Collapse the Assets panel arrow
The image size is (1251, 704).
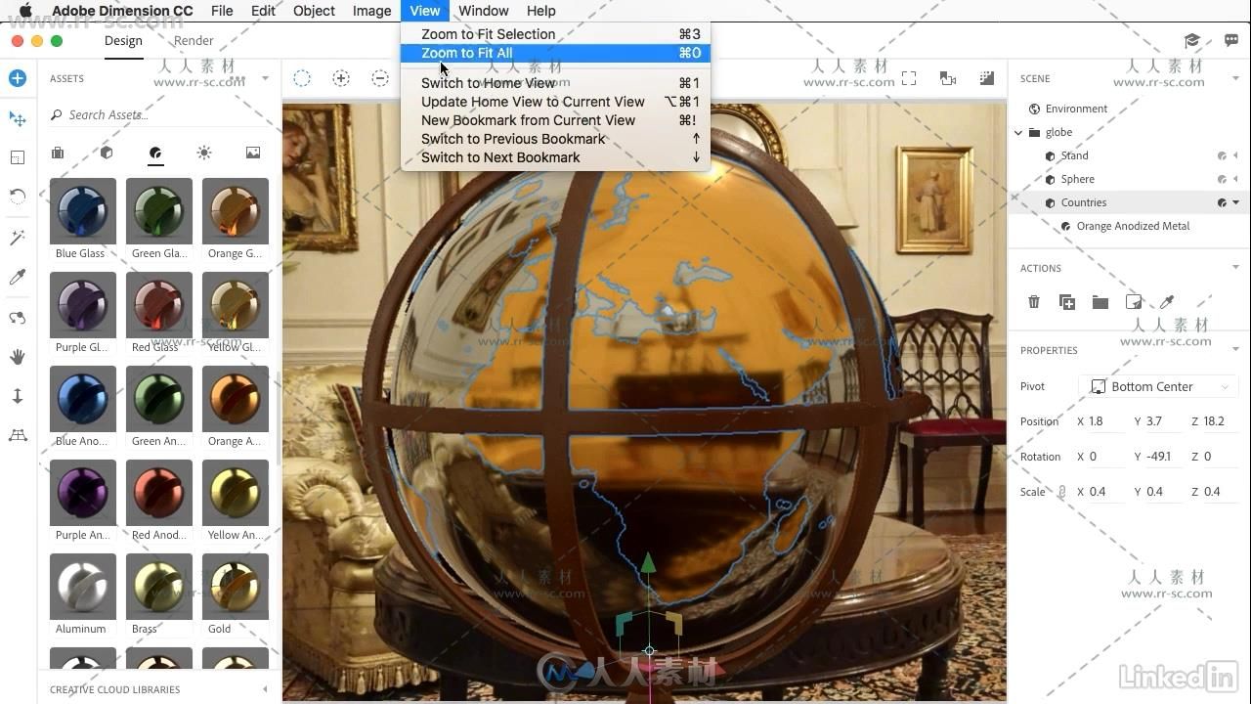pyautogui.click(x=265, y=78)
